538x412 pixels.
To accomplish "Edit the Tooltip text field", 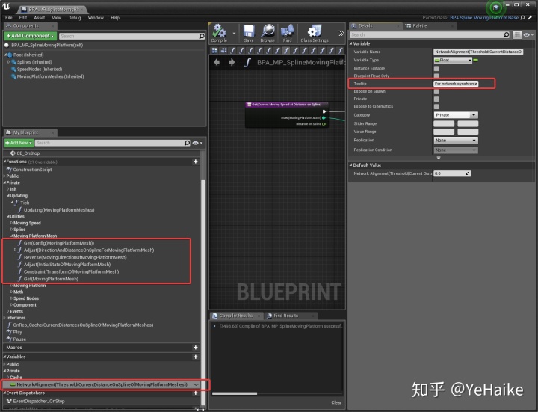I will point(456,84).
